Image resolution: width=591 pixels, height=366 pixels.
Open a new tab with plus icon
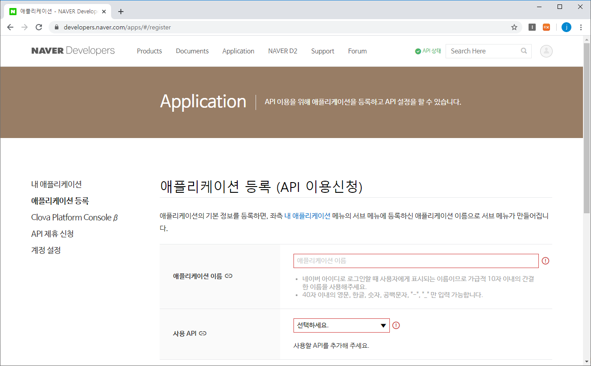tap(121, 12)
